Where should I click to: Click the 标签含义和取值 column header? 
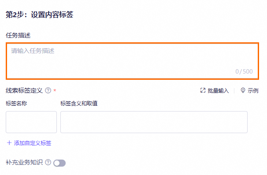tap(79, 104)
